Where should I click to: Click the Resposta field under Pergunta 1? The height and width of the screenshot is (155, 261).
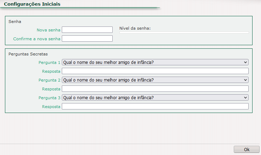[x=155, y=71]
